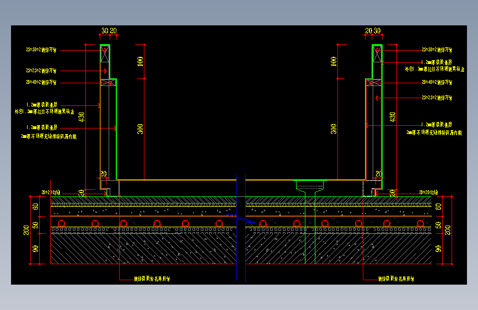Click the right "200" overall floor dimension
This screenshot has width=478, height=310.
pos(448,230)
